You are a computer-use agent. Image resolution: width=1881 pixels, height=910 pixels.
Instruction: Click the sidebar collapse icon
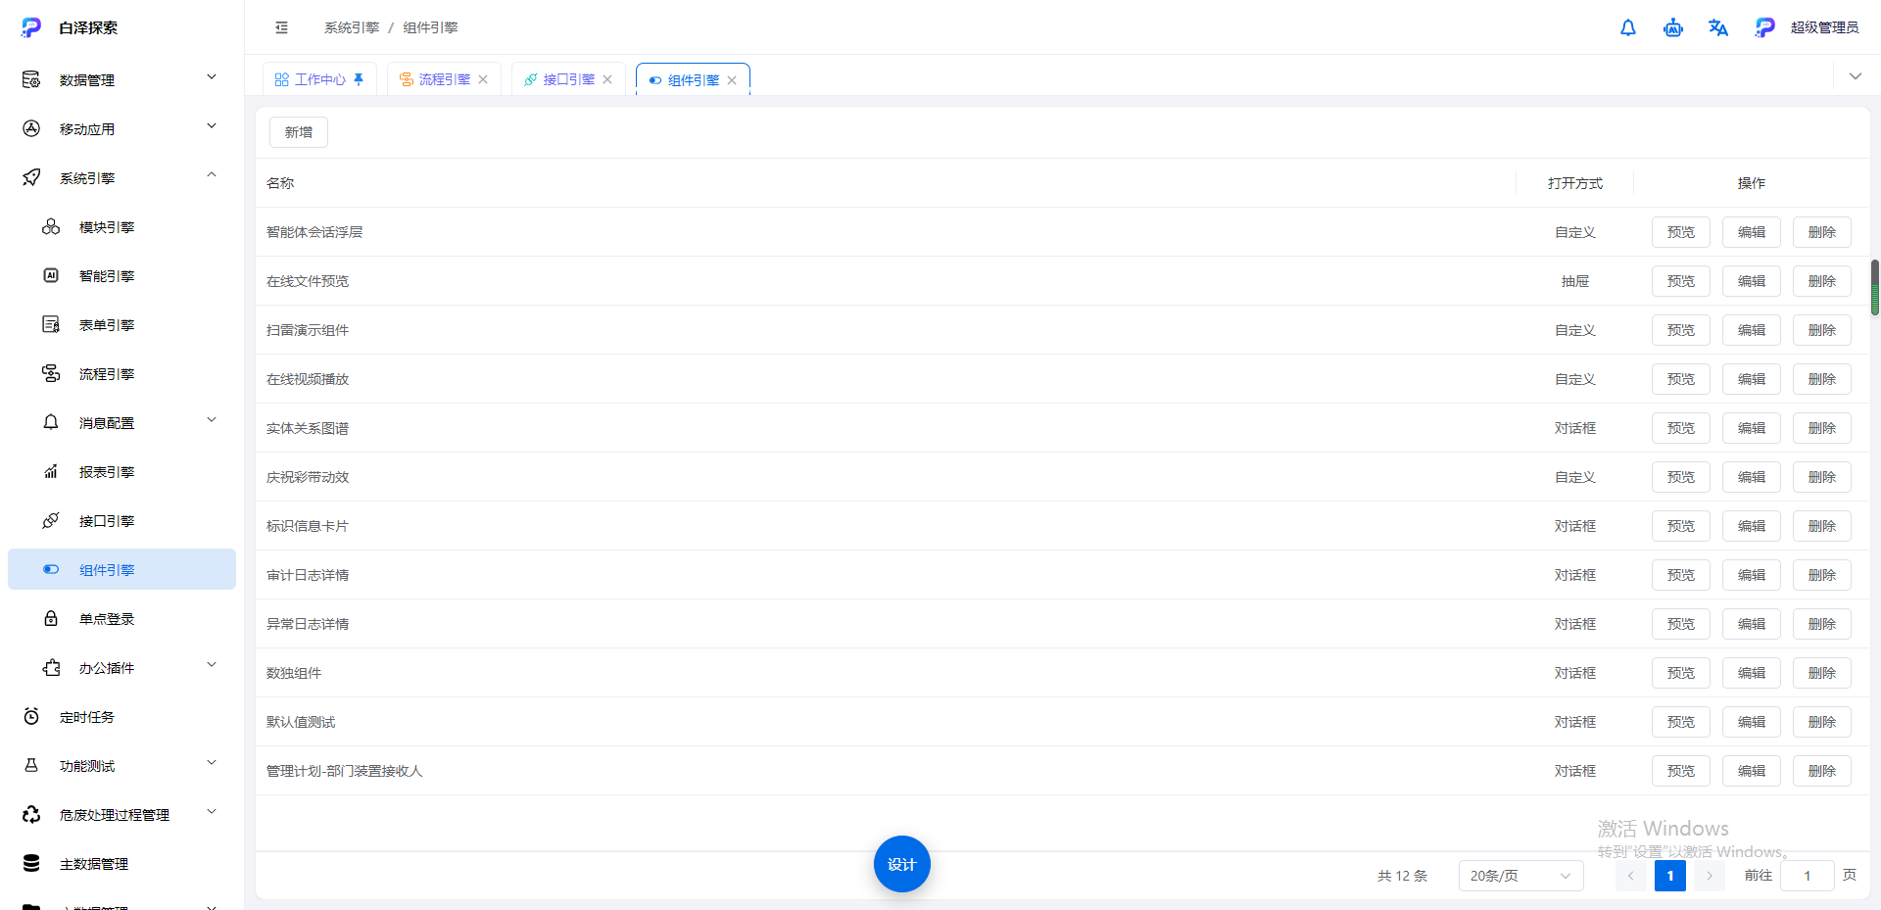[x=282, y=27]
